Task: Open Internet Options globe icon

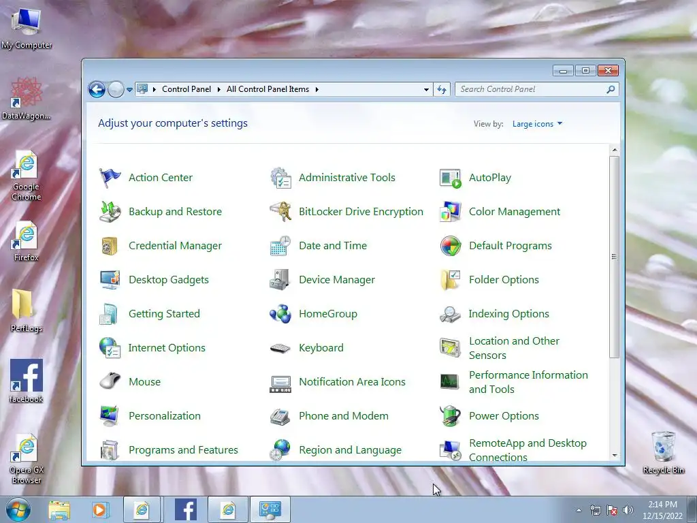Action: [x=110, y=348]
